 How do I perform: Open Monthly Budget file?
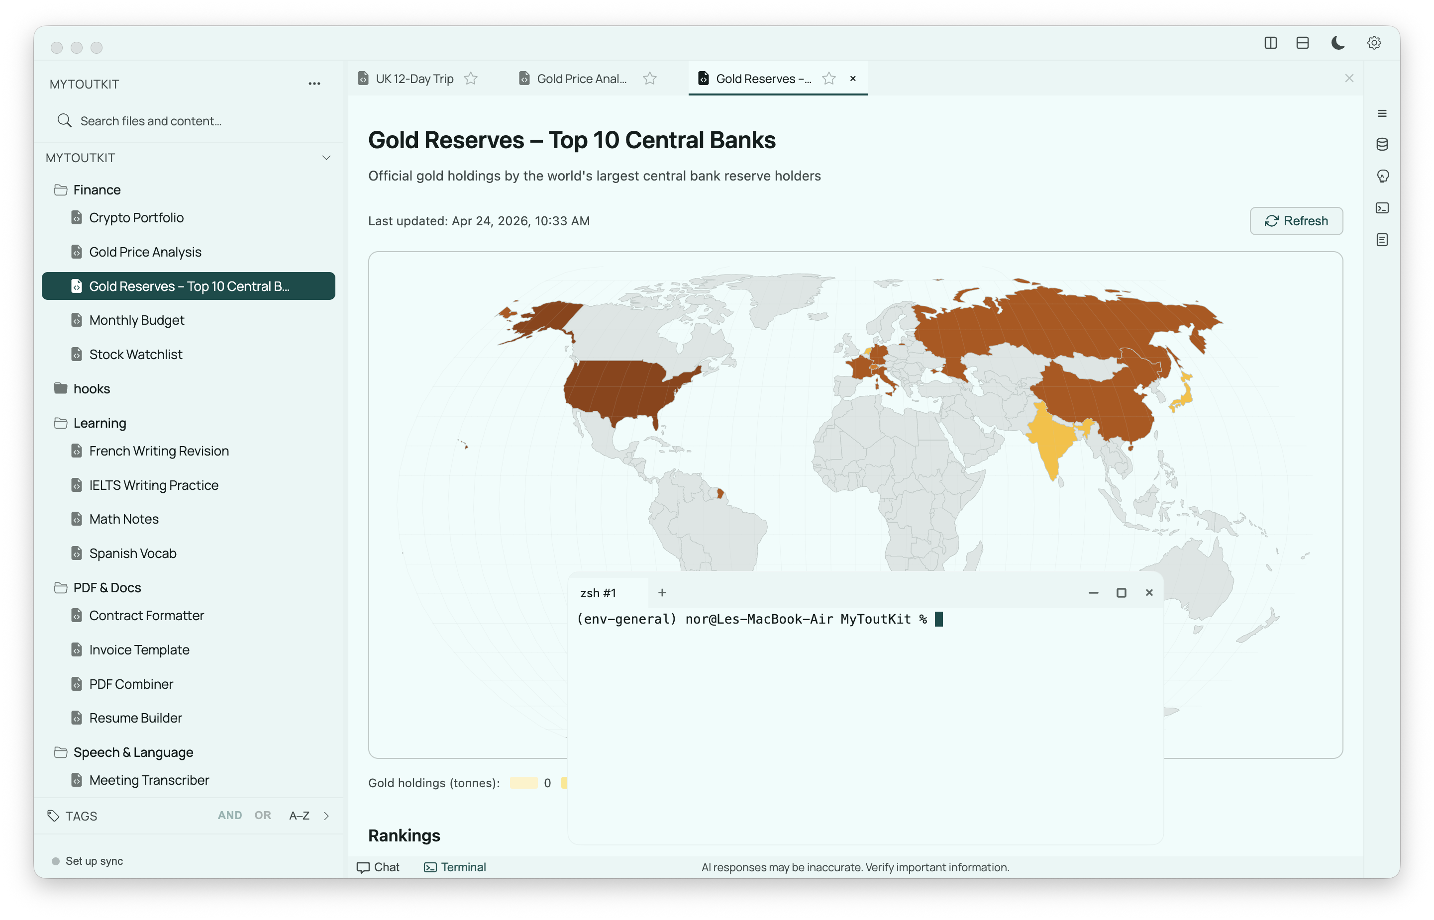(137, 320)
